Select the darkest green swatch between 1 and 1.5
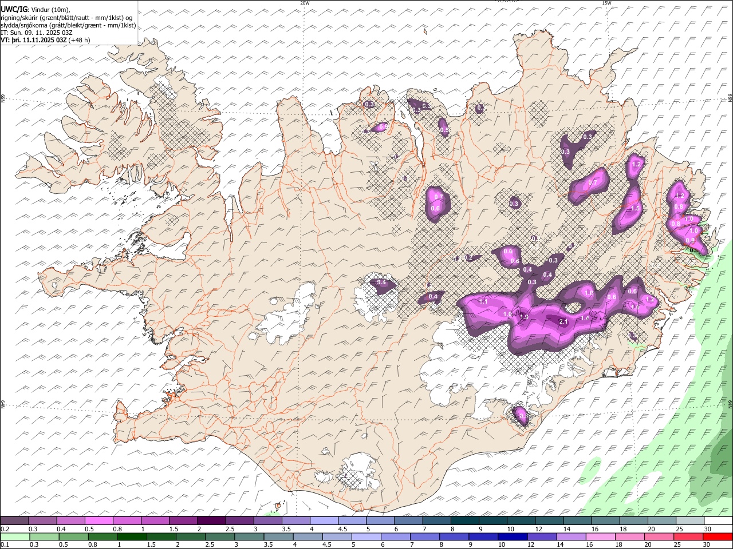Image resolution: width=733 pixels, height=549 pixels. pyautogui.click(x=132, y=536)
